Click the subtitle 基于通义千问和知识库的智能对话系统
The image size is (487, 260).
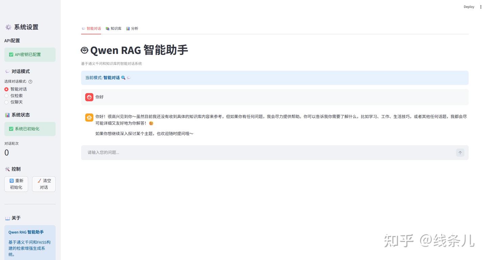tap(112, 63)
